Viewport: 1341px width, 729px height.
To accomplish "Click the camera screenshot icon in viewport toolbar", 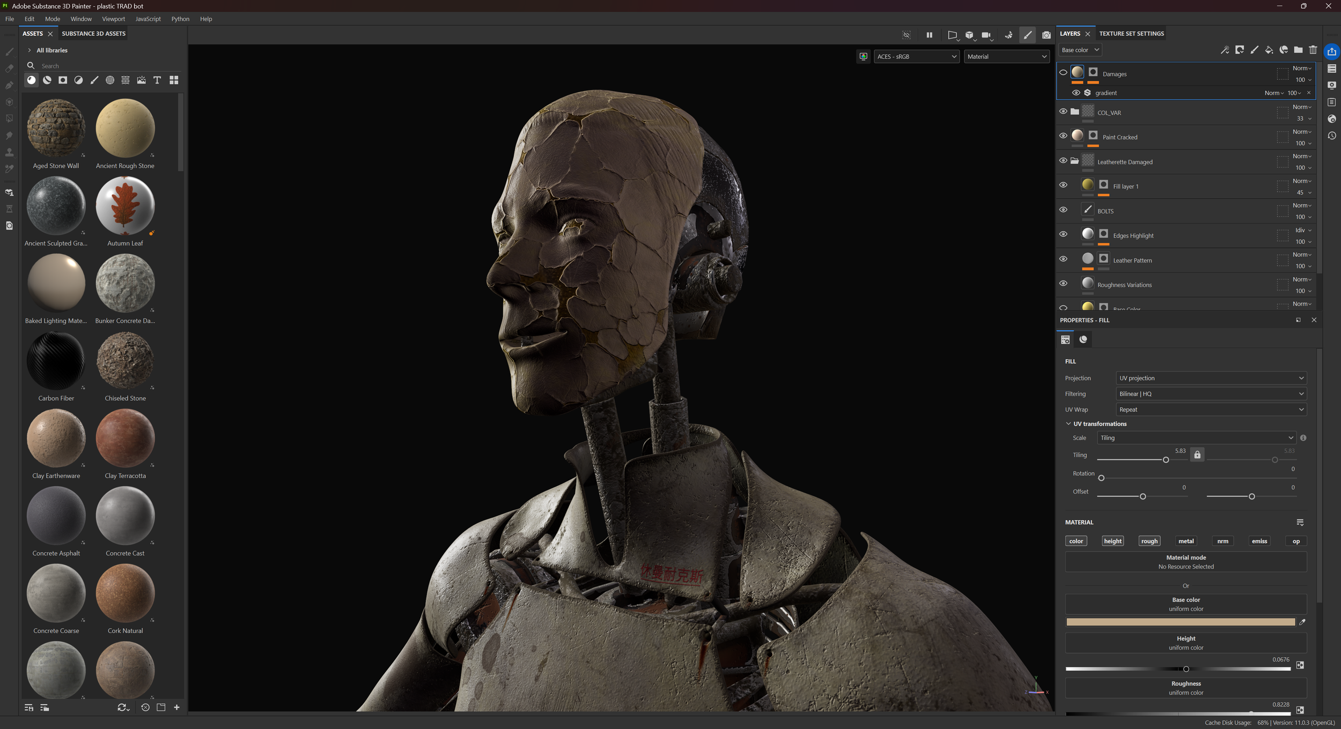I will coord(1046,35).
